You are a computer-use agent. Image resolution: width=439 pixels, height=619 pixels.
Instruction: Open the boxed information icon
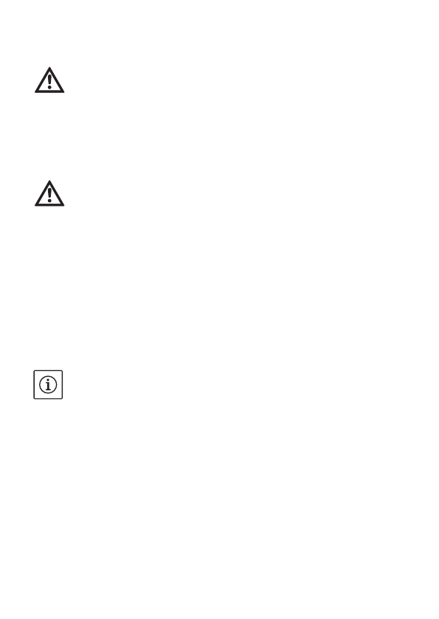48,384
